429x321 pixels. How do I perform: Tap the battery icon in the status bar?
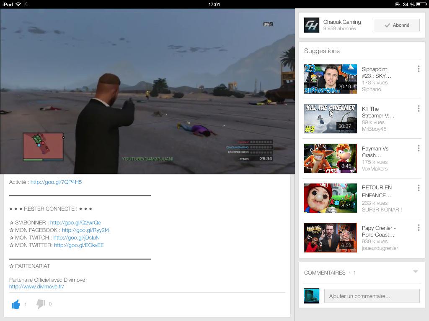421,4
